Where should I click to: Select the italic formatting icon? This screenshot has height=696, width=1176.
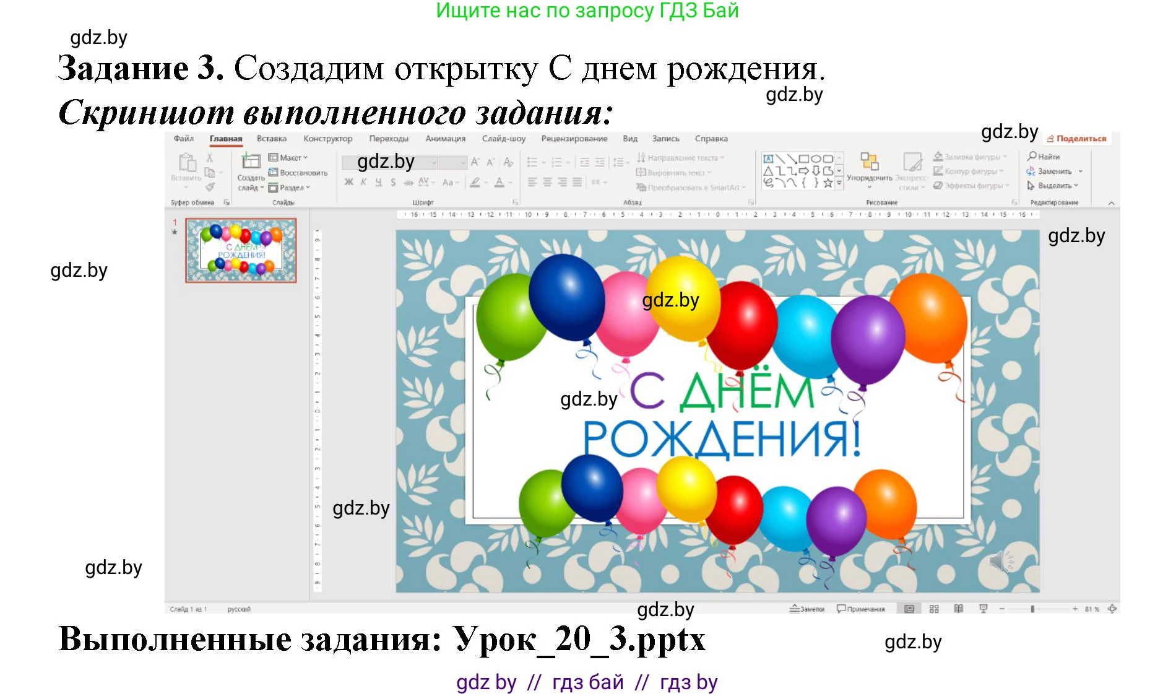point(363,181)
